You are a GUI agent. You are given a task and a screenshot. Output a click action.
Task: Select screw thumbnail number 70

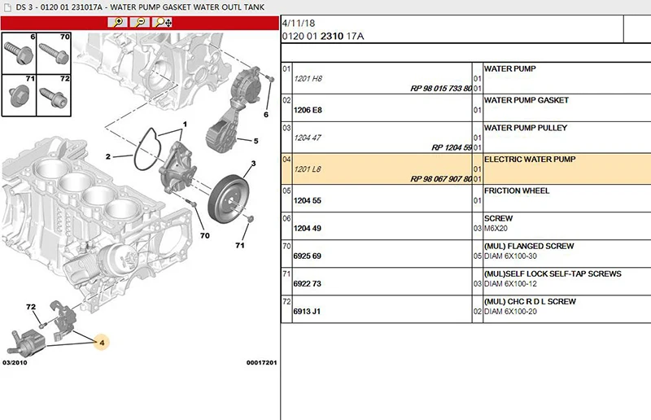coord(54,54)
